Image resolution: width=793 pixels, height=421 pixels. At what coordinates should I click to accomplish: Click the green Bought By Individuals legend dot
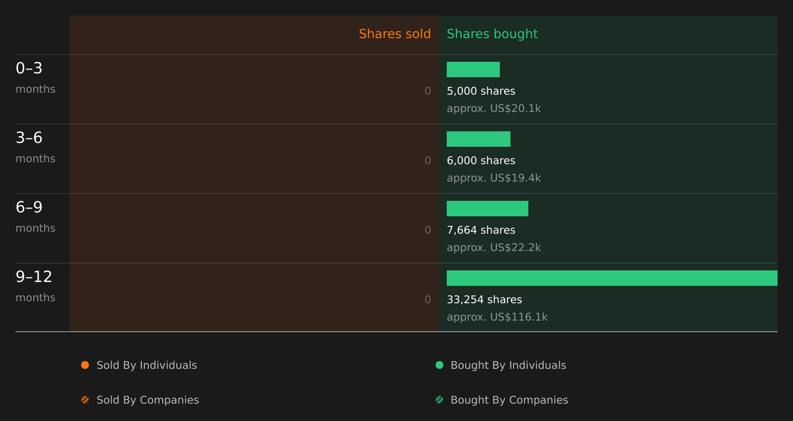(x=439, y=365)
